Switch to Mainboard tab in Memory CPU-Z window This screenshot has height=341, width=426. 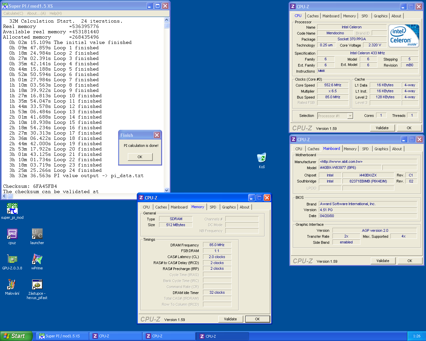pos(179,207)
